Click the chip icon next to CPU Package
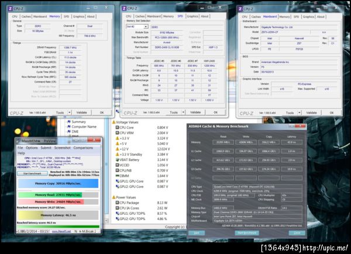The image size is (351, 254). tap(117, 202)
